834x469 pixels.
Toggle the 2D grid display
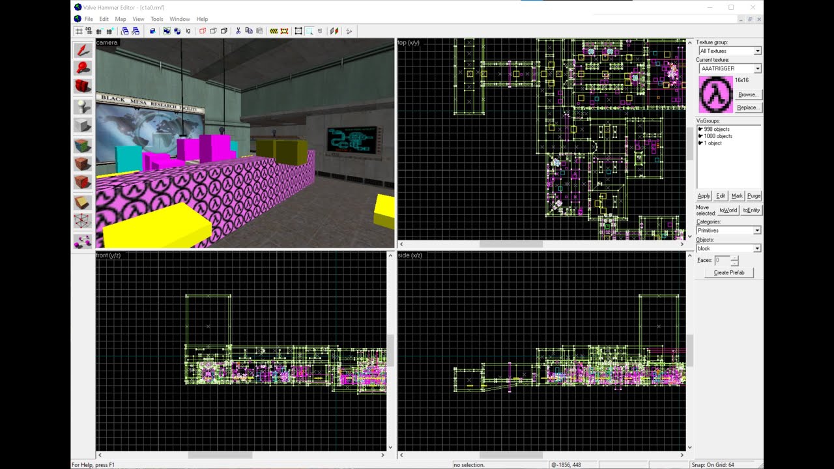[78, 31]
